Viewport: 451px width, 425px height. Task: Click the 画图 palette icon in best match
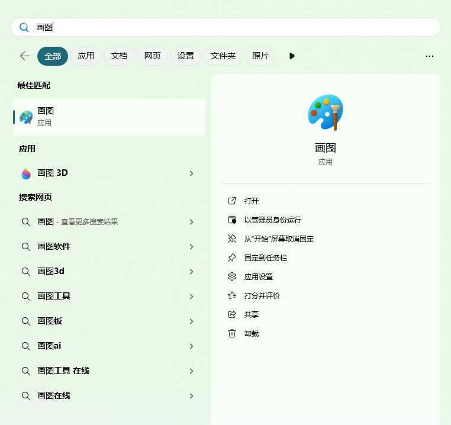(26, 117)
